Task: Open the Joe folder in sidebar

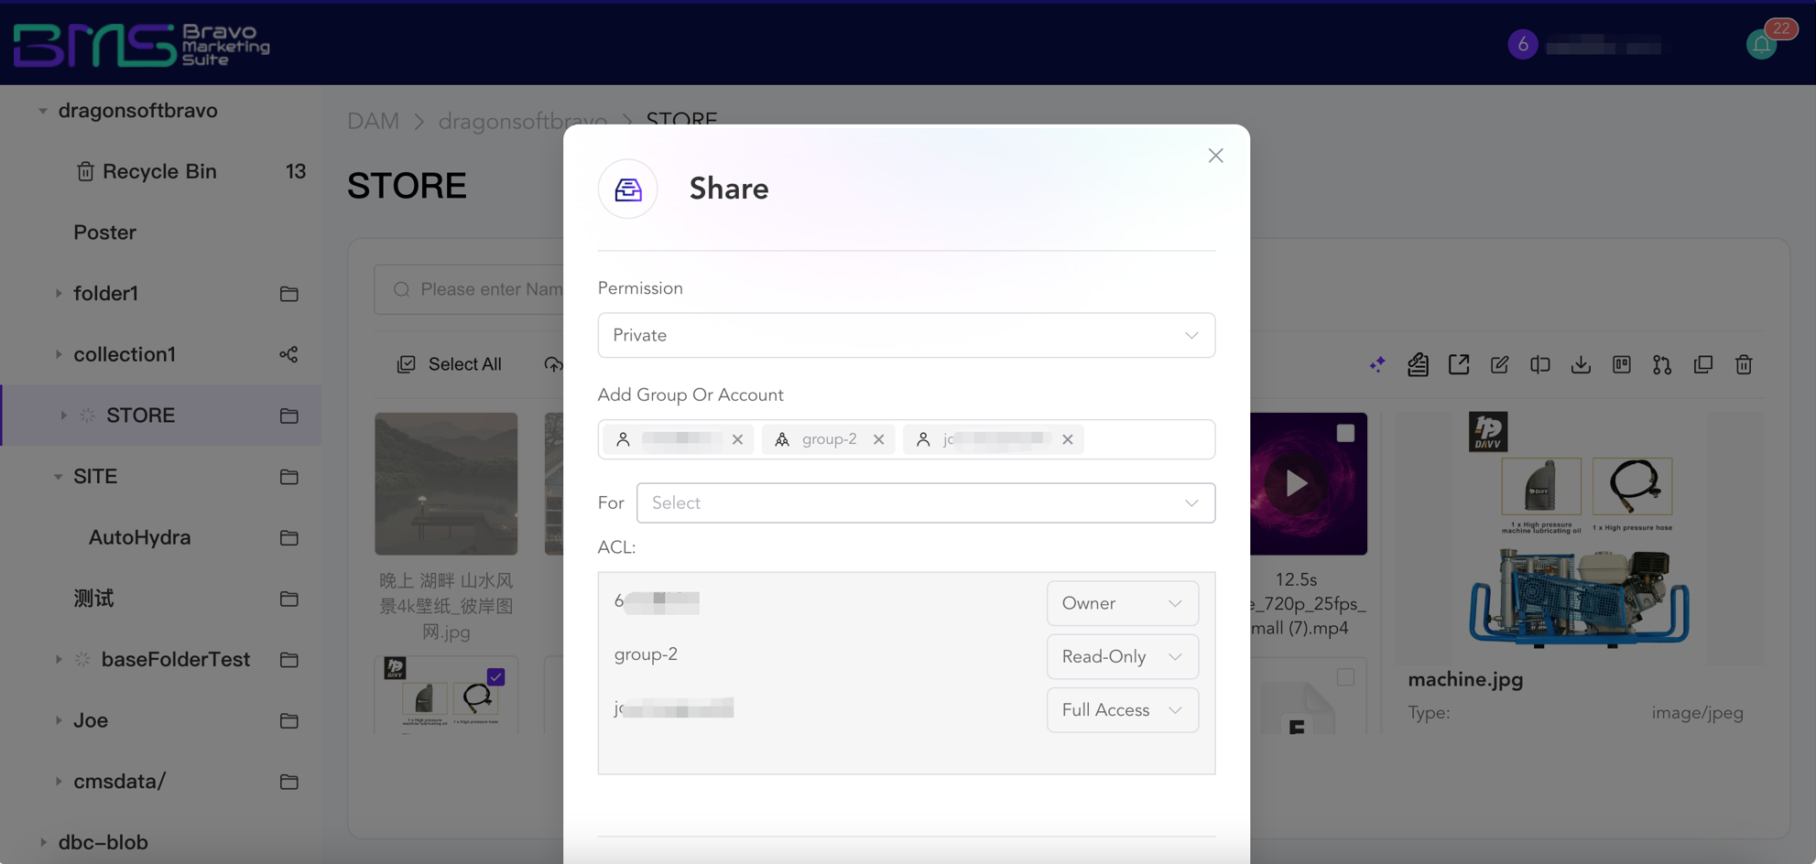Action: tap(91, 720)
